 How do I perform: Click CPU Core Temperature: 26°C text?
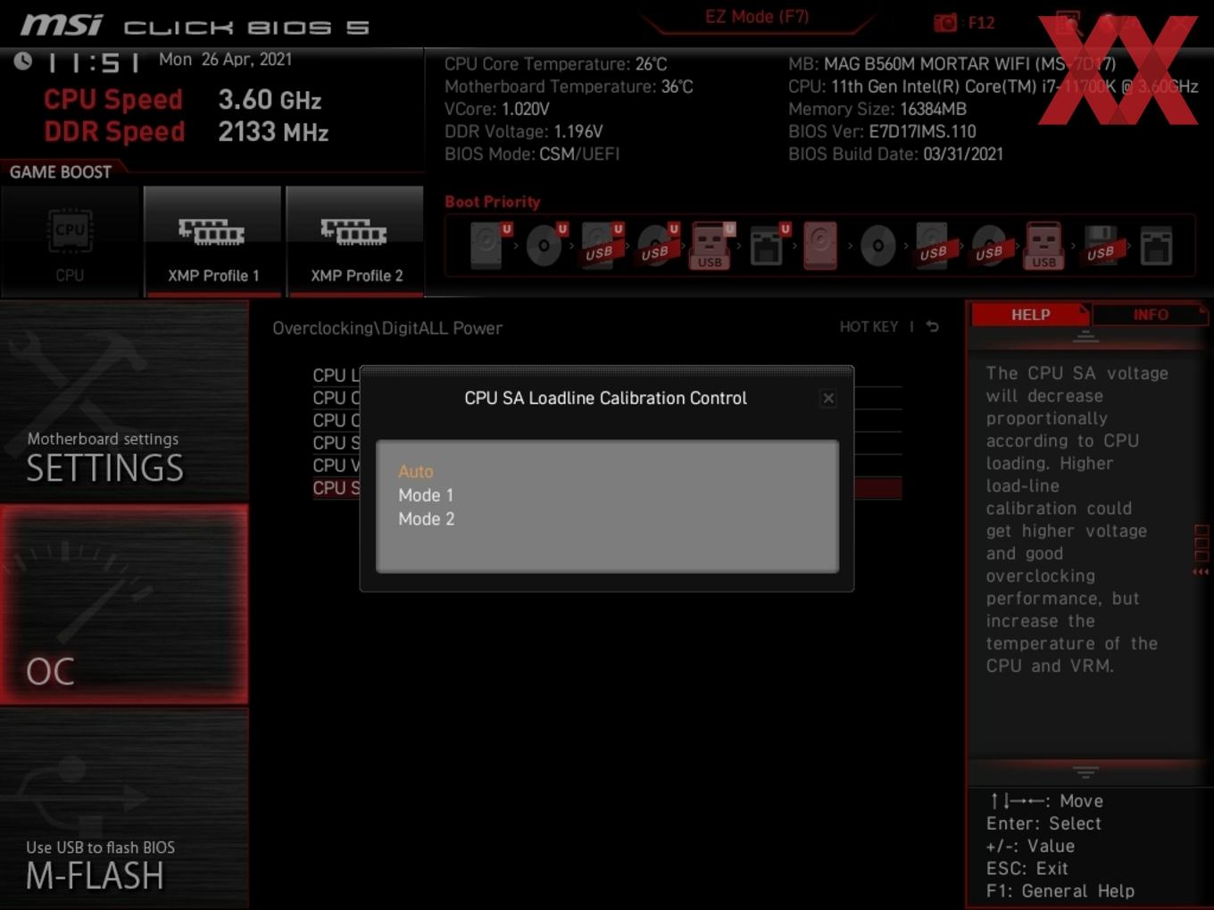click(x=555, y=64)
